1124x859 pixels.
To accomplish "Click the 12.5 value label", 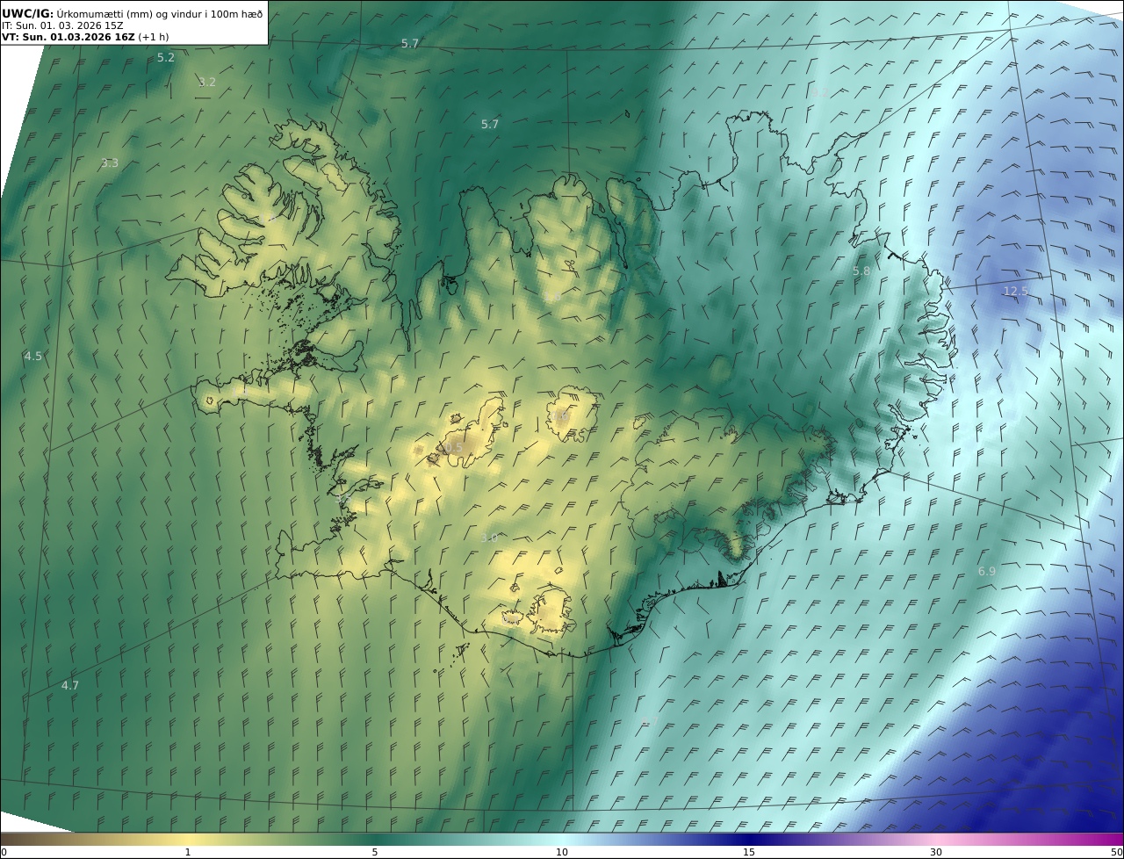I will point(1016,291).
